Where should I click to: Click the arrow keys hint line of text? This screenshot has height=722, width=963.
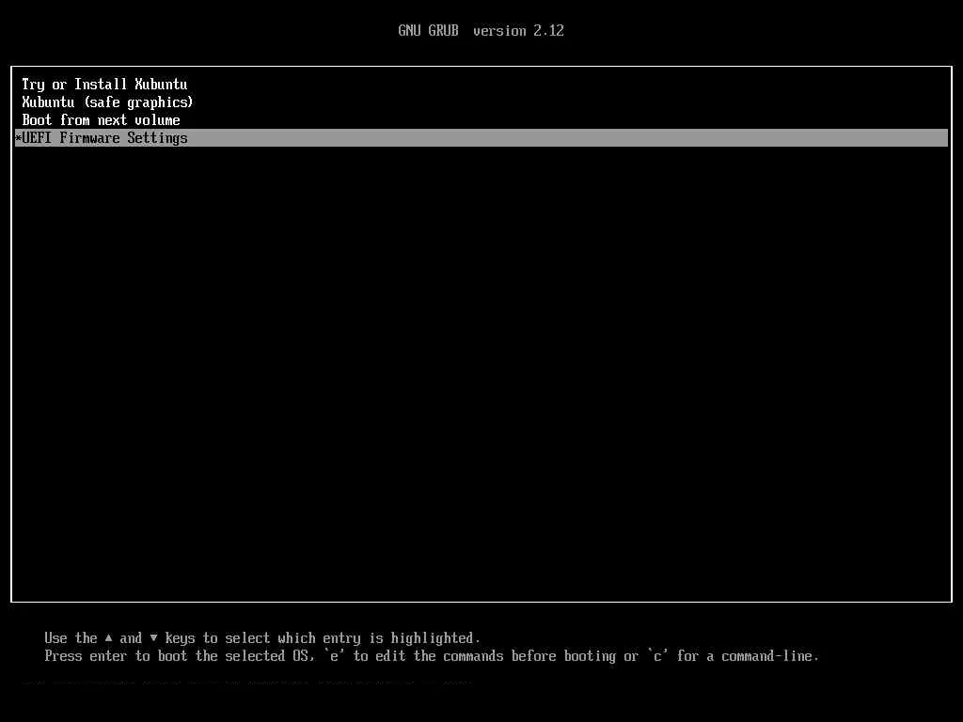click(262, 638)
